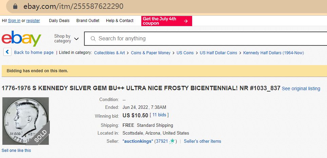The width and height of the screenshot is (327, 158).
Task: Click the seller feedback star icon
Action: pyautogui.click(x=172, y=141)
